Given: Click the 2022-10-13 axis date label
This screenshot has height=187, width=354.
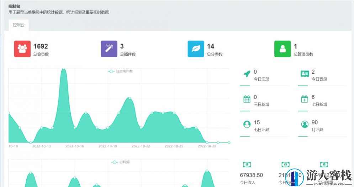Looking at the screenshot, I should coord(42,146).
